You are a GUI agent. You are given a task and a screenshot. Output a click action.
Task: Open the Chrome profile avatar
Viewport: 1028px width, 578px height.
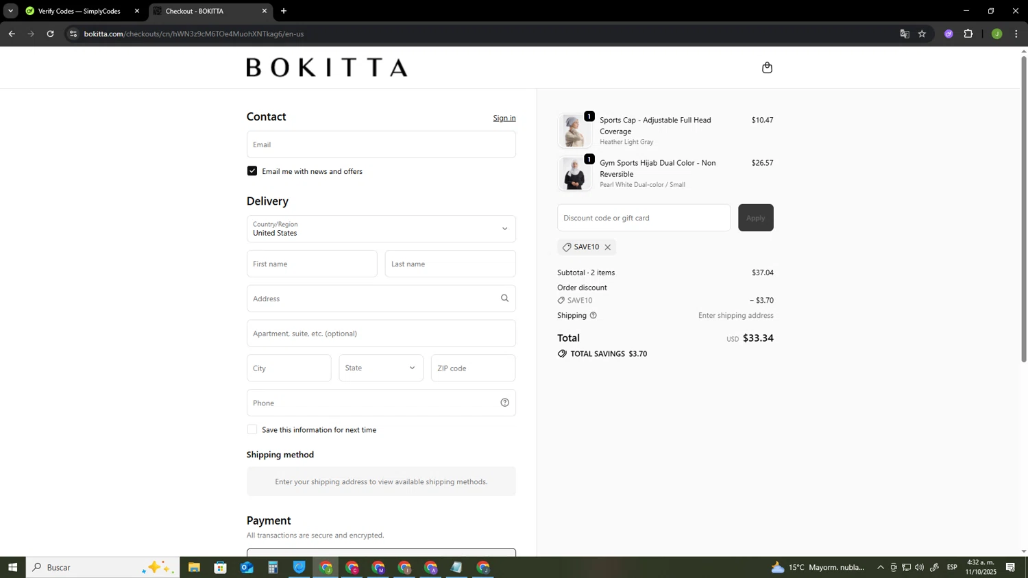tap(996, 34)
